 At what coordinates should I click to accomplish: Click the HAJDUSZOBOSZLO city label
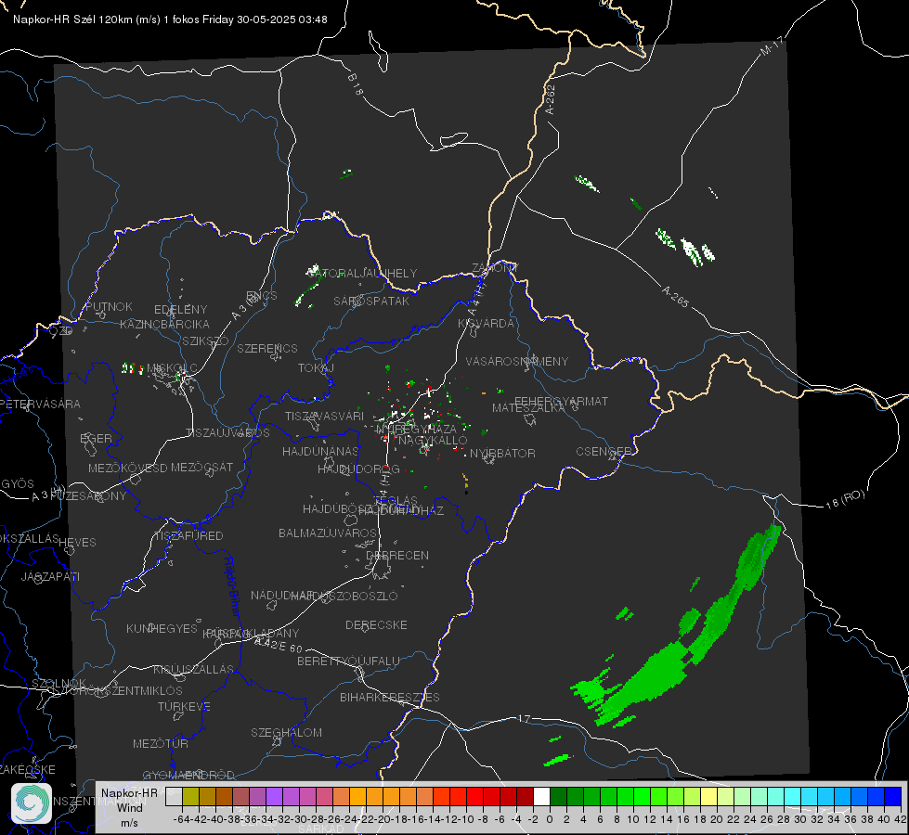pyautogui.click(x=344, y=596)
